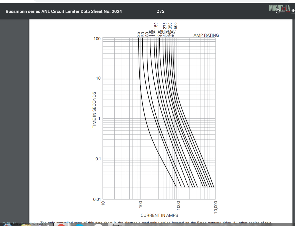
Task: Click the 150 amp rating curve label
Action: pos(156,26)
